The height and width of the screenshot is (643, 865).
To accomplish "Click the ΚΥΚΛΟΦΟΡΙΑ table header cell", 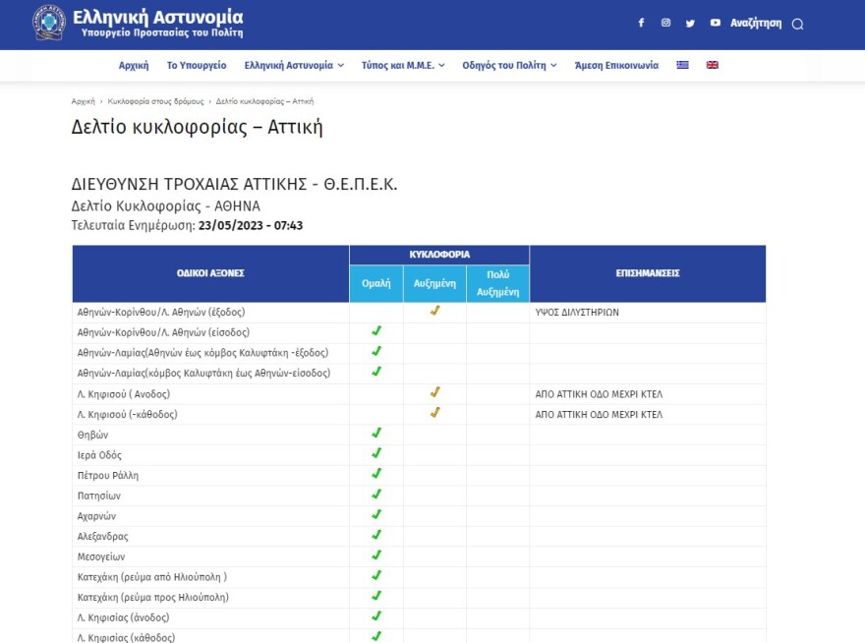I will [438, 254].
